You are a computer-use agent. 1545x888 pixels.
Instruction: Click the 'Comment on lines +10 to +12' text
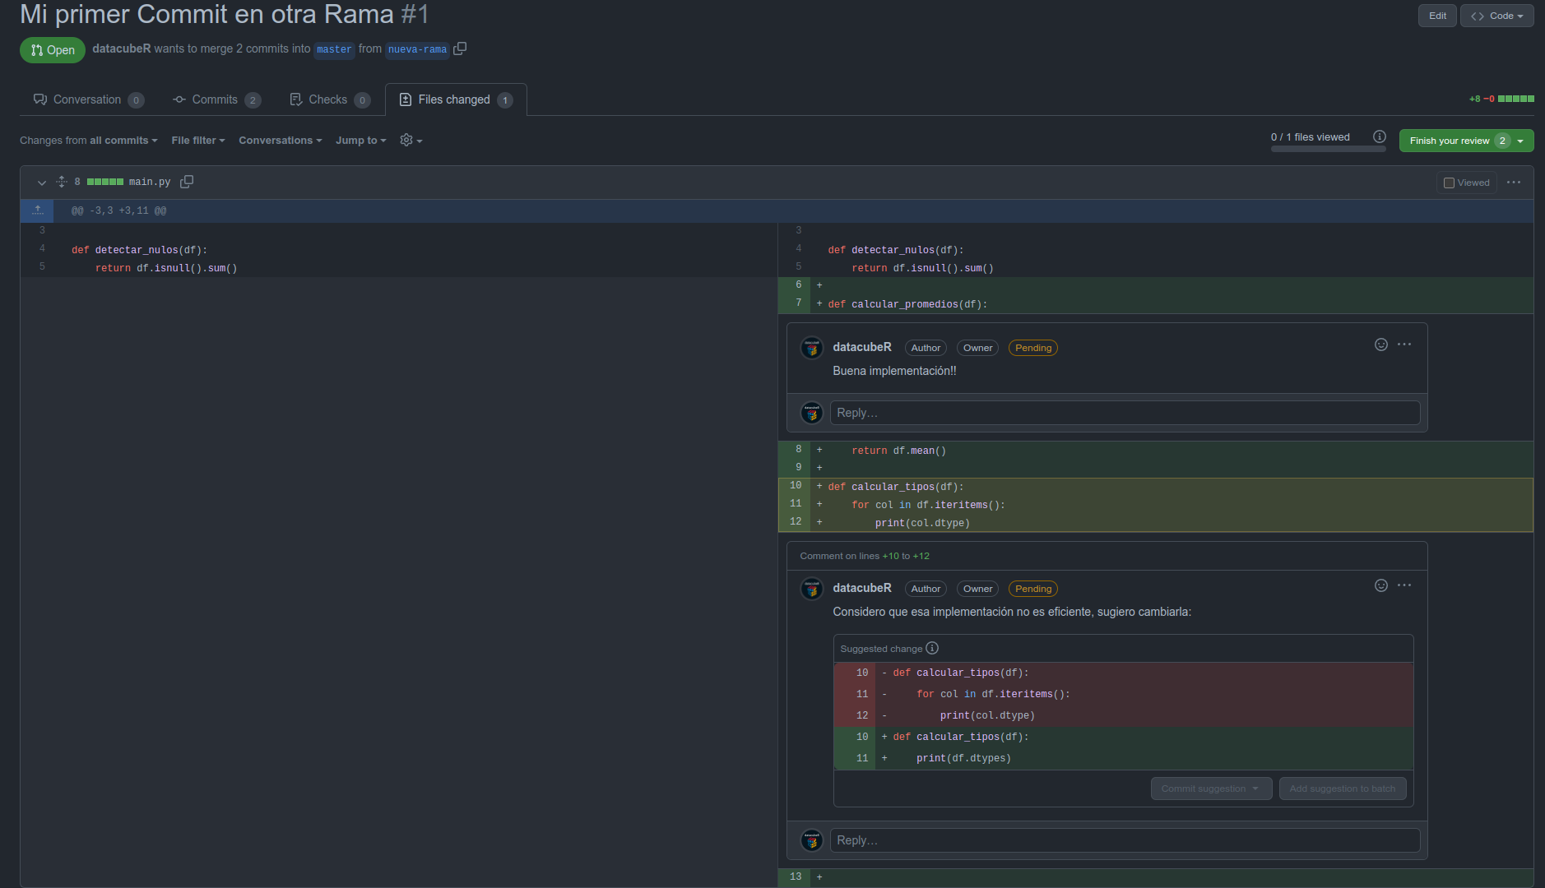pos(865,556)
